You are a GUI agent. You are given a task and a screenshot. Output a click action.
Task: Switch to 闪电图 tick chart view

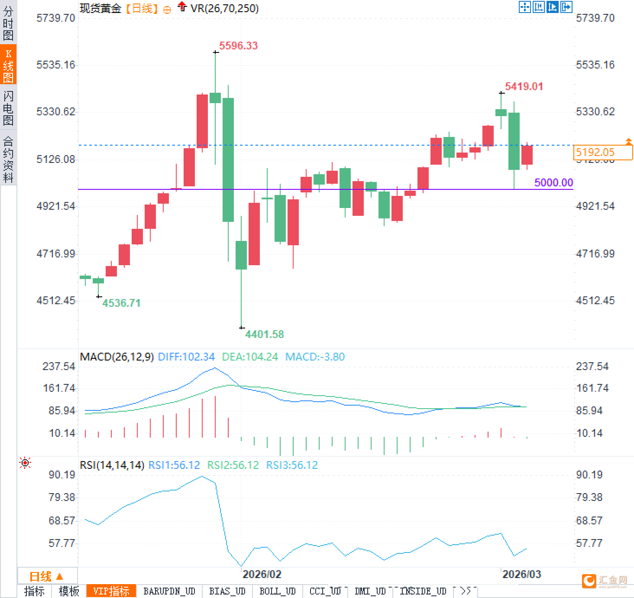click(8, 108)
